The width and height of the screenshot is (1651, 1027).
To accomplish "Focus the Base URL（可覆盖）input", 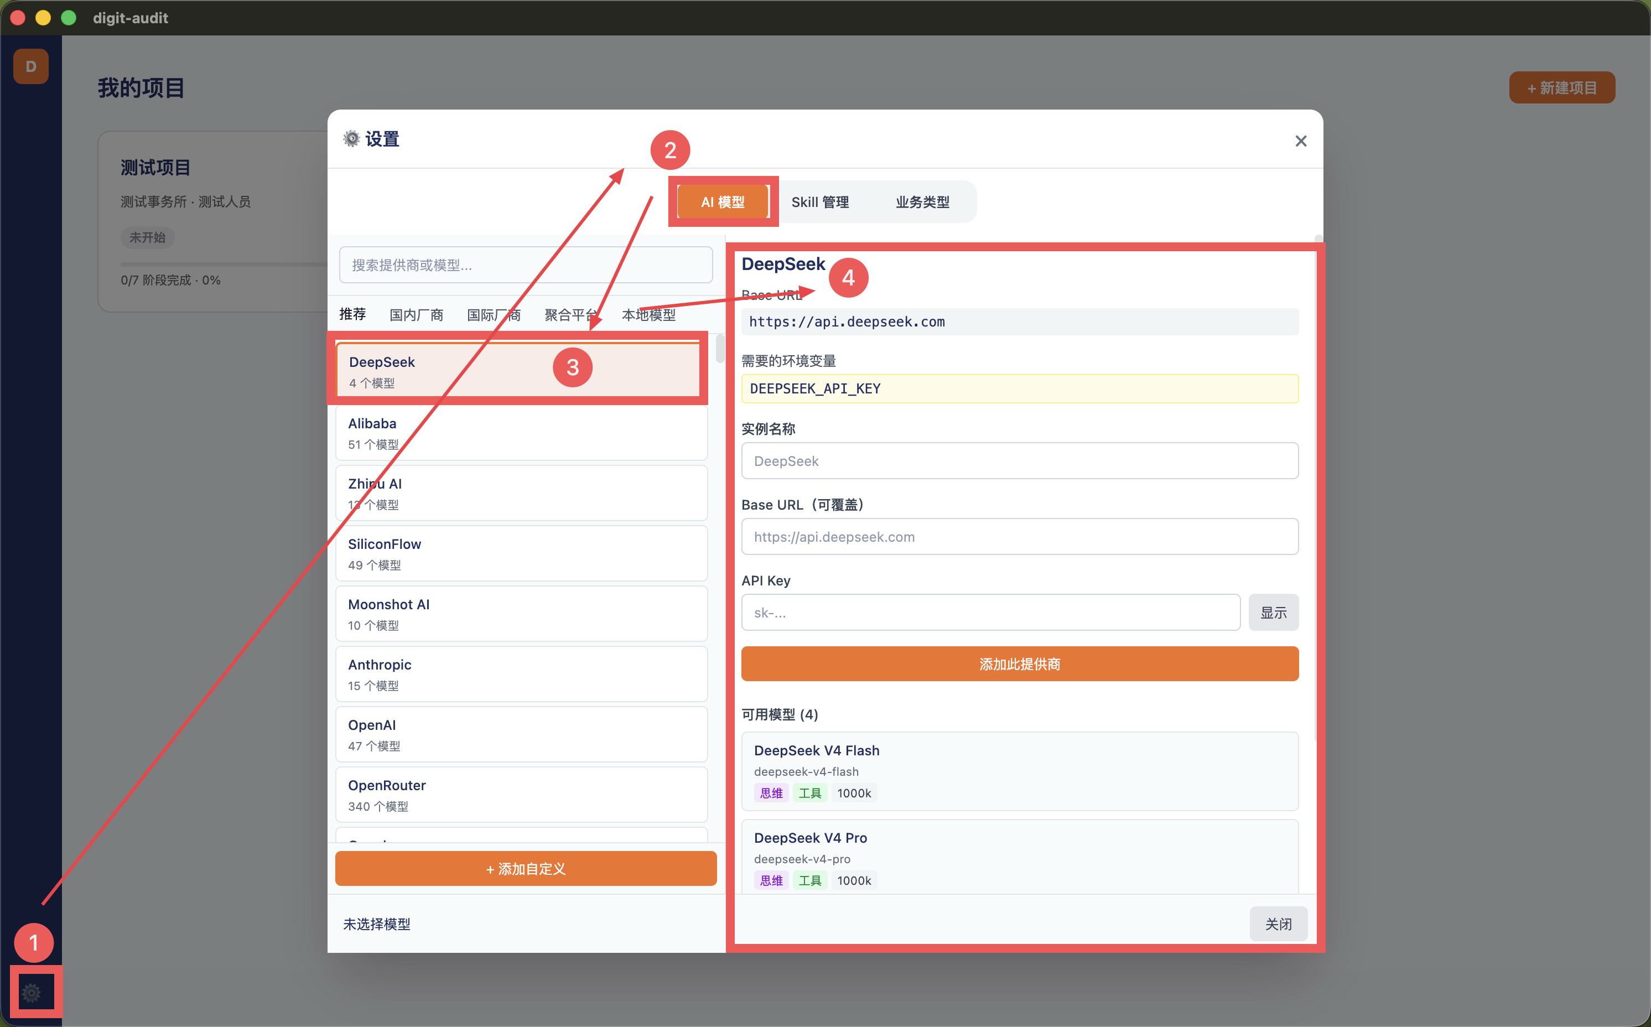I will (1019, 537).
